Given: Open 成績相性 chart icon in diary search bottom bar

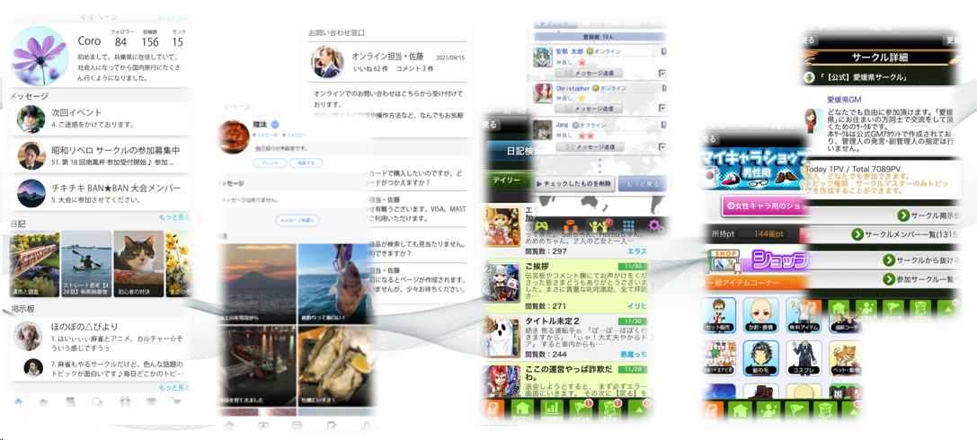Looking at the screenshot, I should (x=553, y=410).
